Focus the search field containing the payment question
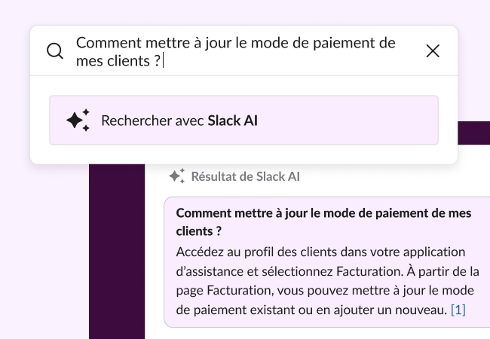Viewport: 490px width, 339px height. (241, 51)
